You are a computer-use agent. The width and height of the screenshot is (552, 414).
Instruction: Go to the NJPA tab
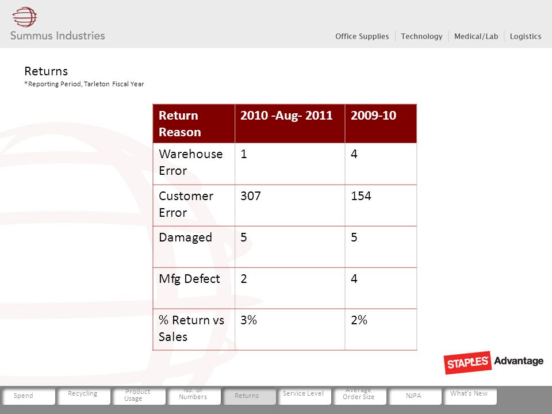click(415, 396)
